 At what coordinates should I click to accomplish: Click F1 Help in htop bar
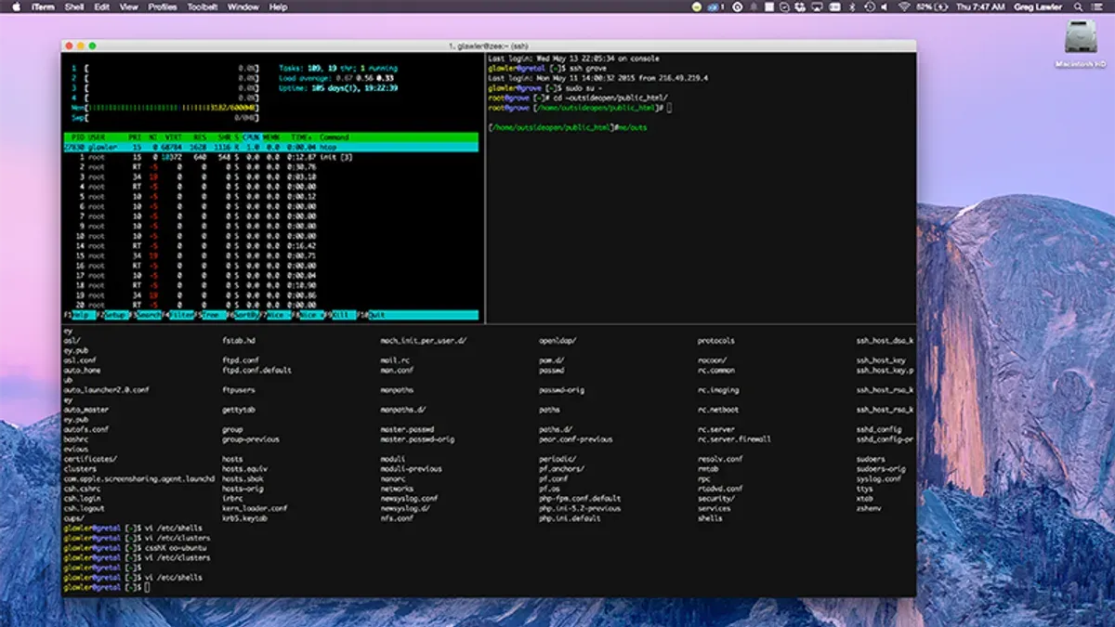click(x=78, y=316)
